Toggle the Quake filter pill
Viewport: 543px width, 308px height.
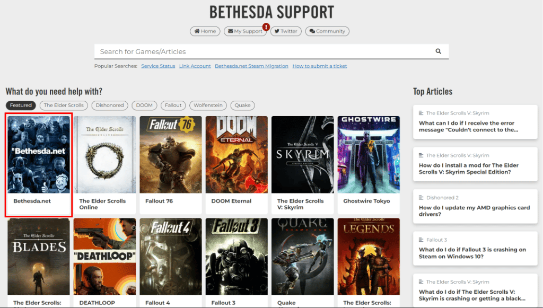coord(242,105)
